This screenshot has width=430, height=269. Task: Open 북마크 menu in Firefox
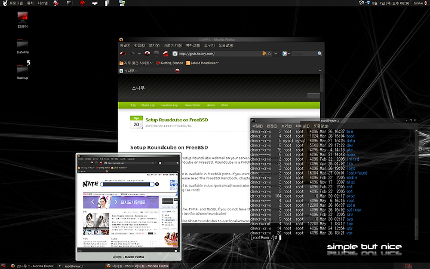(x=193, y=45)
